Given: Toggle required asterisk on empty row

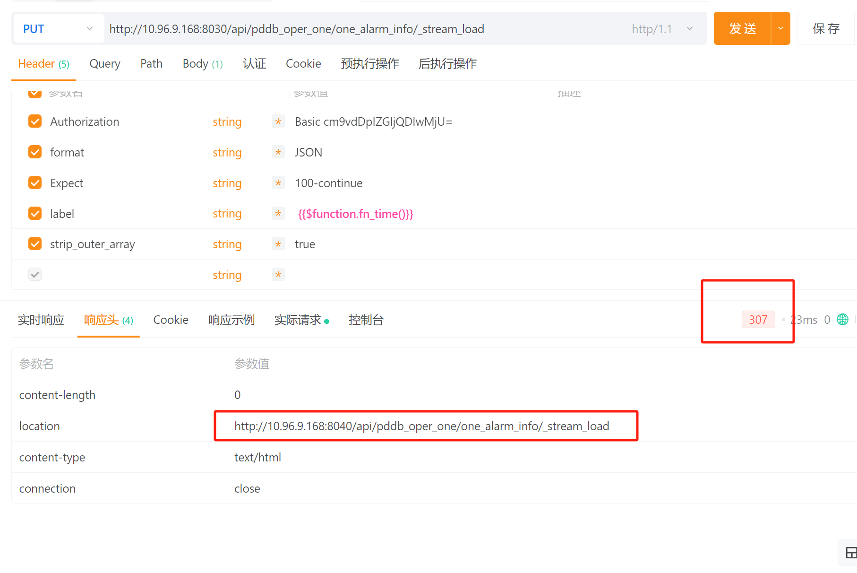Looking at the screenshot, I should click(x=278, y=275).
